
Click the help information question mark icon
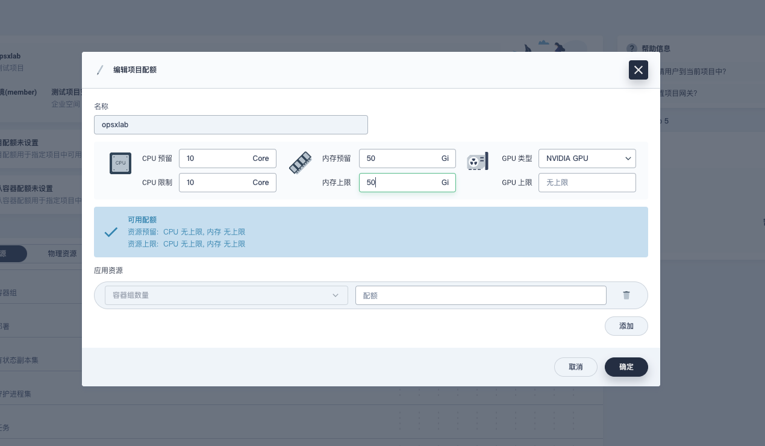(631, 48)
